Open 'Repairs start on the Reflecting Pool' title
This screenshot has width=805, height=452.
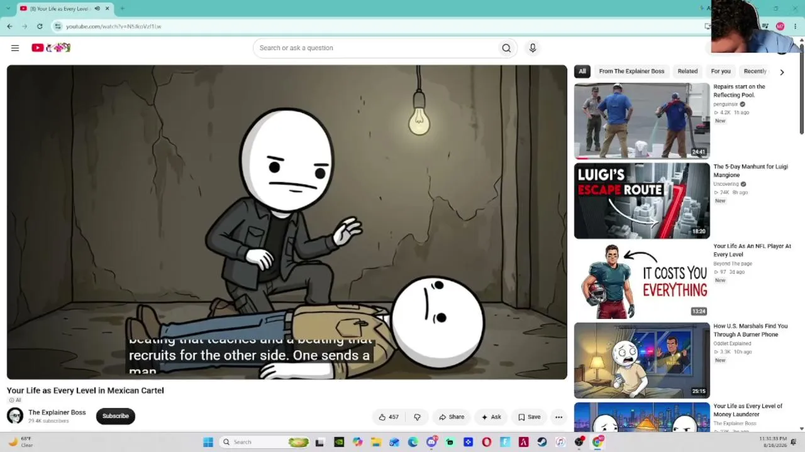(740, 91)
